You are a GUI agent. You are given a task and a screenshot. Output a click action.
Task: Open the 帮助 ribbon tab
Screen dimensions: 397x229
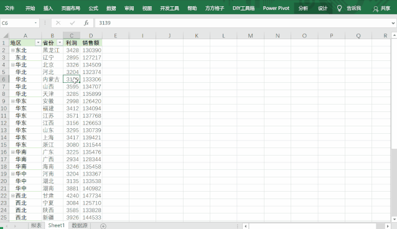pyautogui.click(x=192, y=8)
